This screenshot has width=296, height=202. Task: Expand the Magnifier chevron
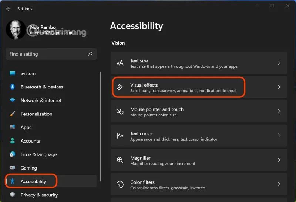279,160
